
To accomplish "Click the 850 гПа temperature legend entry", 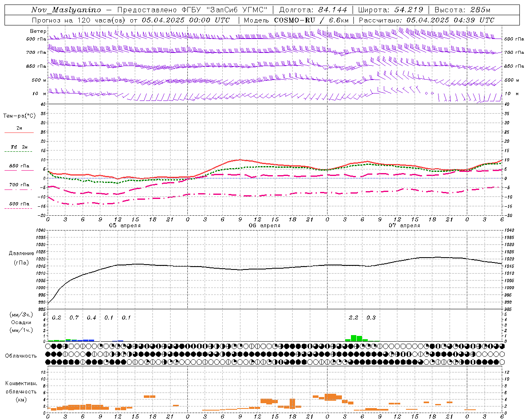I will (19, 166).
